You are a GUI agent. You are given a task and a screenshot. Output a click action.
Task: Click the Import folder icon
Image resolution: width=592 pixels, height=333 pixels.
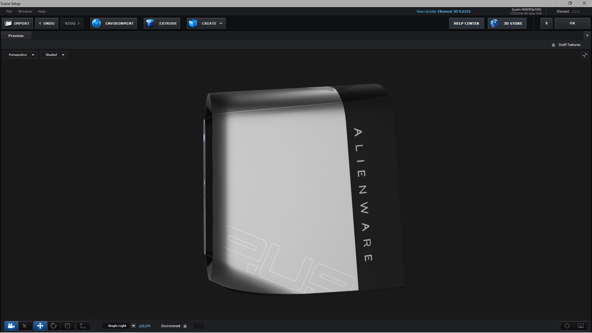(x=8, y=23)
